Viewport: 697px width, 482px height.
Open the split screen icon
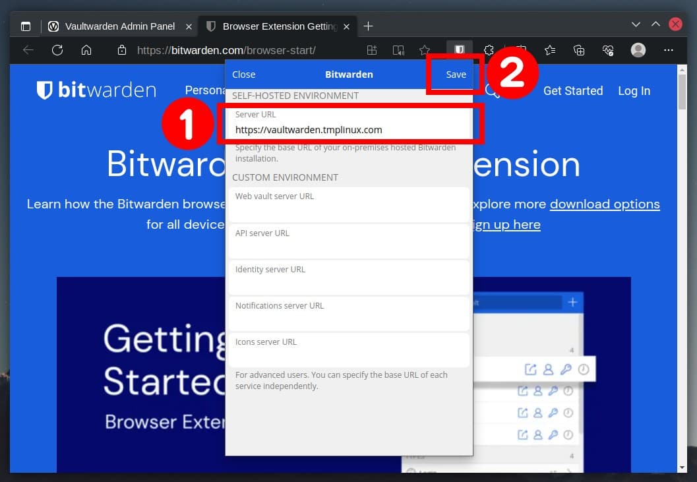pos(371,49)
